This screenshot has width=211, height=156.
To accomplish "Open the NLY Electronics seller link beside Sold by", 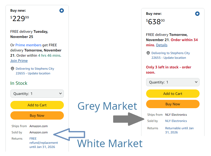I will coord(176,121).
